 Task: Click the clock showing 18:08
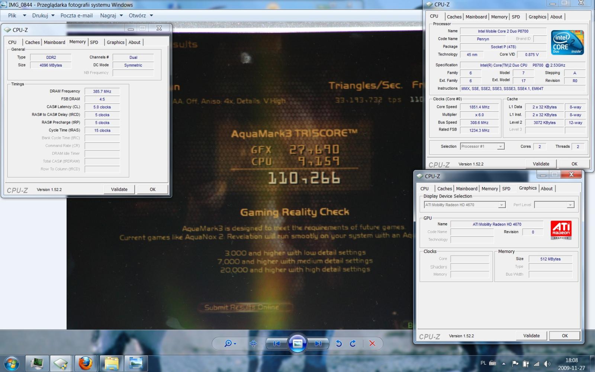pyautogui.click(x=572, y=360)
